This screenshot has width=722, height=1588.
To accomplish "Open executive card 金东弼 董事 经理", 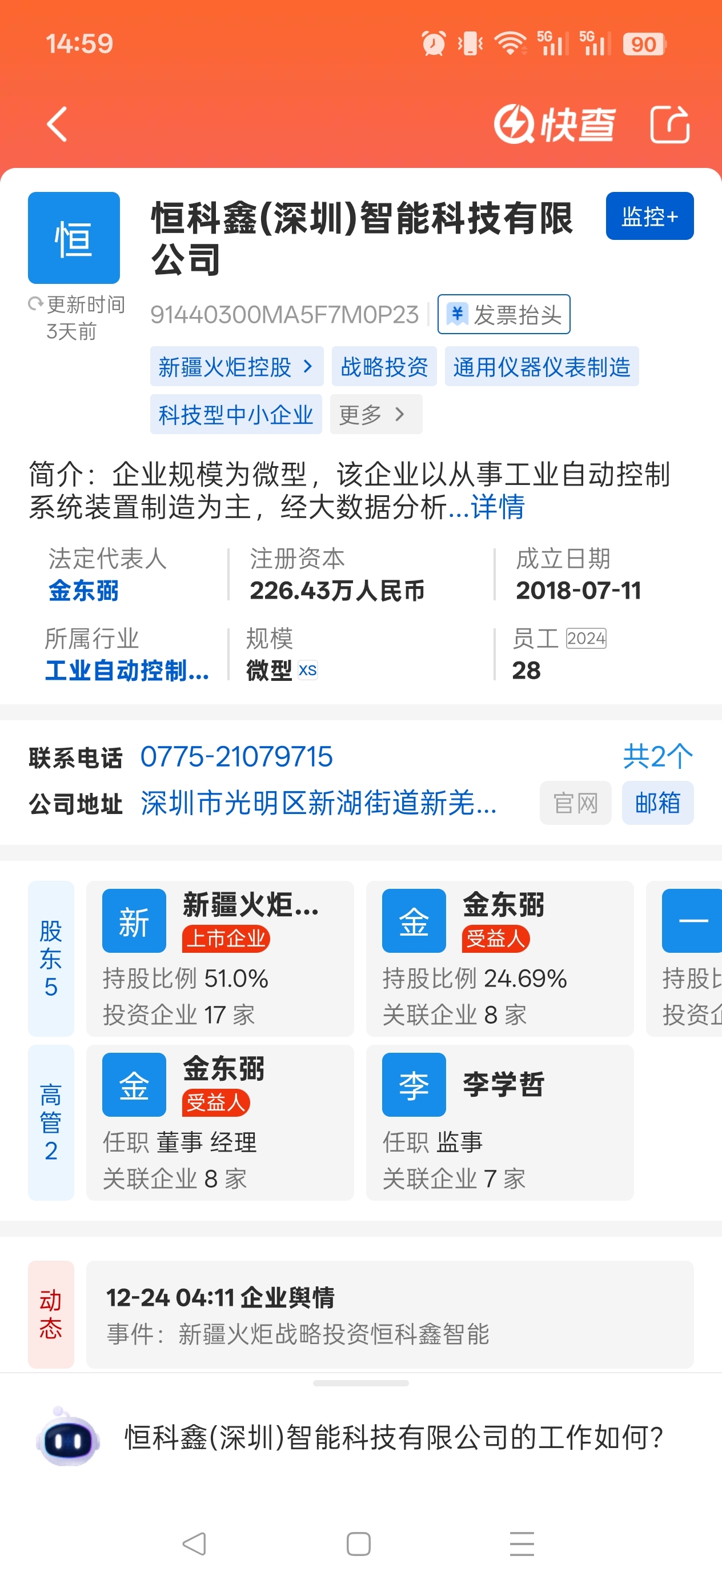I will [x=220, y=1122].
